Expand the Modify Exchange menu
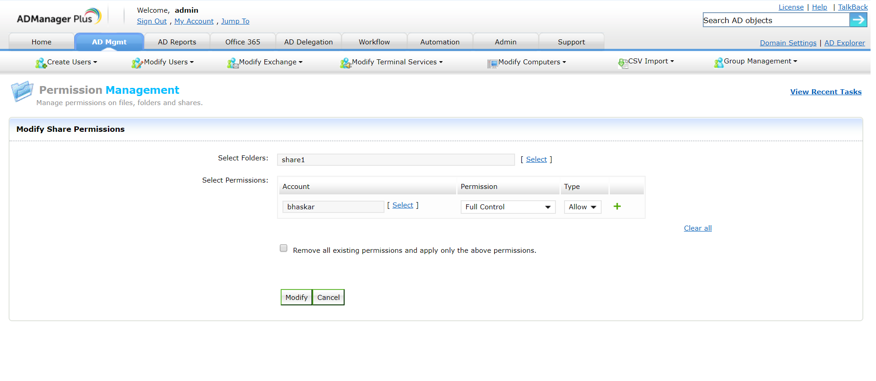876x381 pixels. [271, 62]
